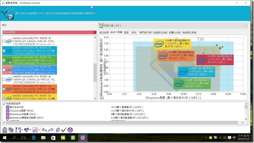Select the 性能測試結果 tree header

tap(13, 104)
